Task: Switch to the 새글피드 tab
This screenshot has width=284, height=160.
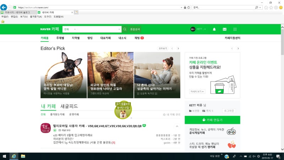Action: pos(69,106)
